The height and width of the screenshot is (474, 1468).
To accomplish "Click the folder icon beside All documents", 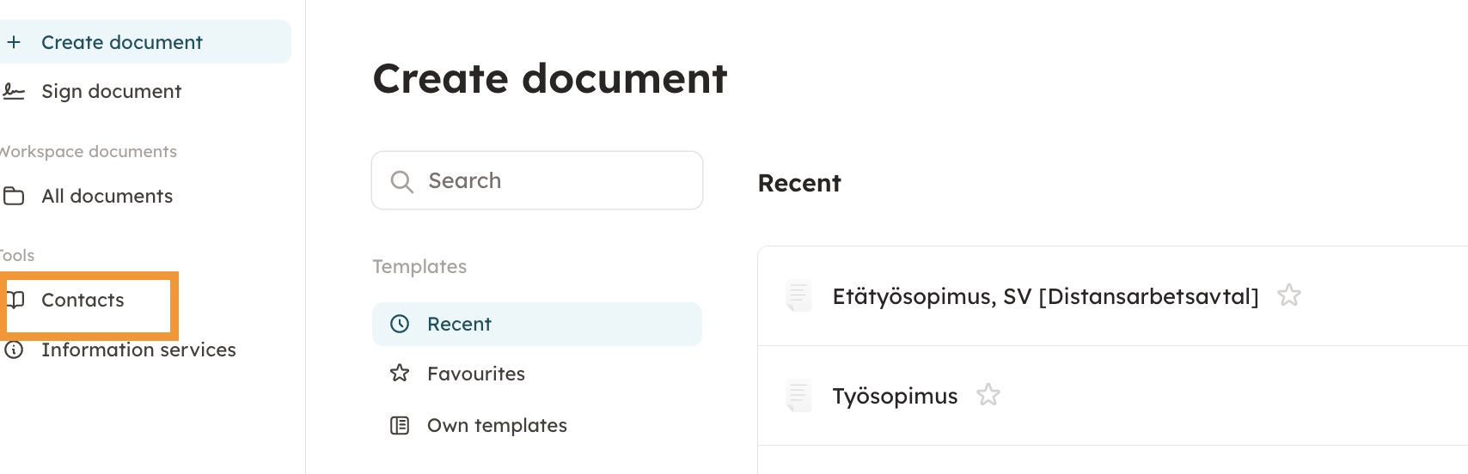I will [14, 196].
